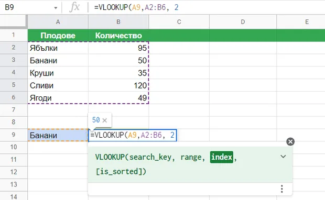Select the Ябълки cell
The height and width of the screenshot is (200, 325).
click(x=58, y=48)
